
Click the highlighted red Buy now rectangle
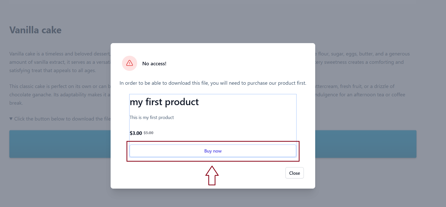[213, 151]
